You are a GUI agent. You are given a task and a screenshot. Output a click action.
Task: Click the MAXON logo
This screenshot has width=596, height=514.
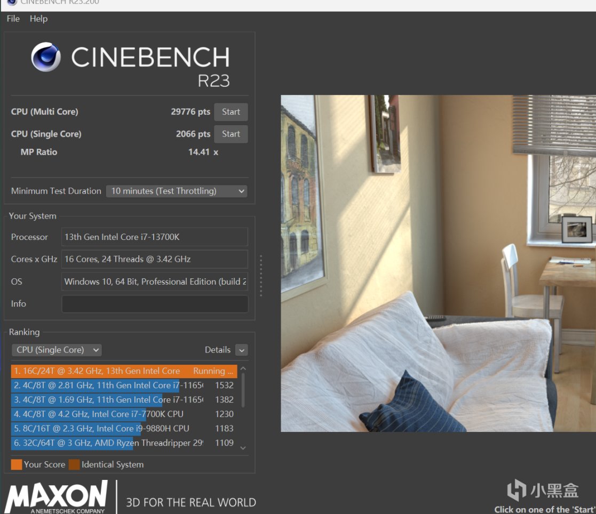[x=56, y=497]
